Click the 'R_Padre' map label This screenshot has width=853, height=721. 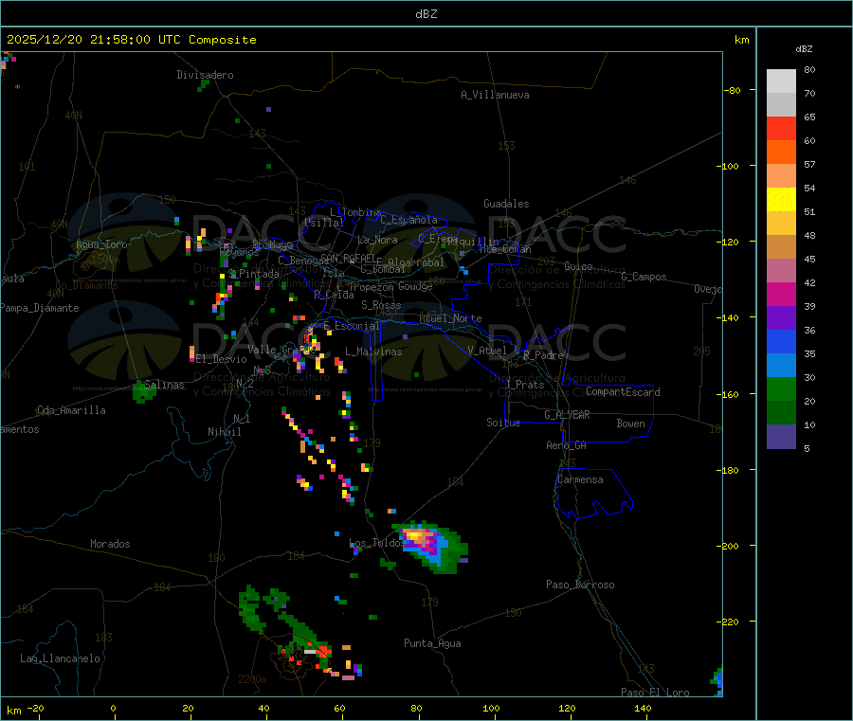click(x=543, y=355)
